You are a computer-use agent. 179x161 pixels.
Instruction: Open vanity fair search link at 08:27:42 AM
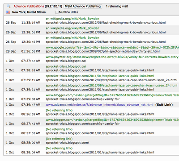[83, 124]
